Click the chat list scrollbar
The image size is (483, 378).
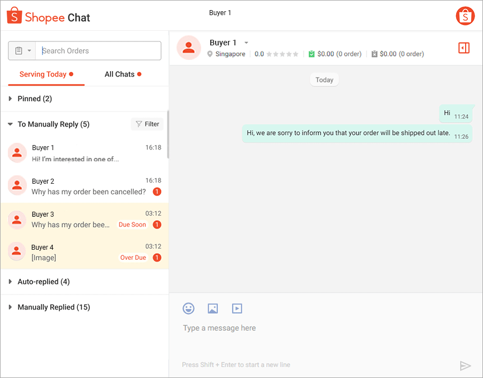tap(168, 134)
